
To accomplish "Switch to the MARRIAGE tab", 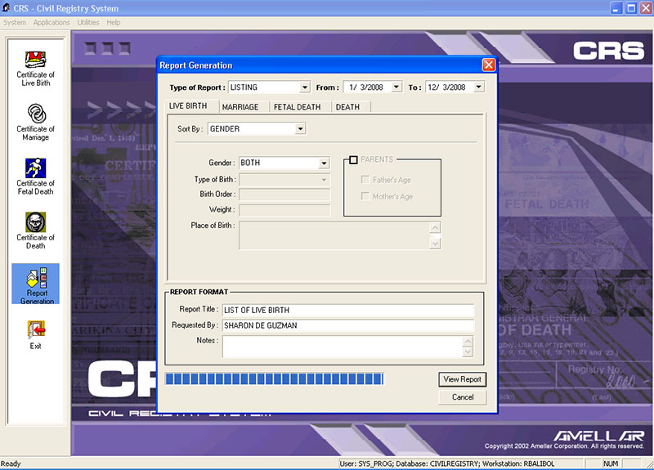I will [x=240, y=107].
